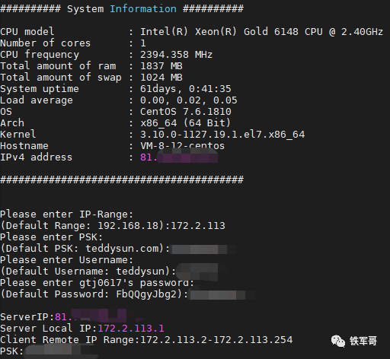Select the entered IP range "172.2.113"

coord(198,226)
